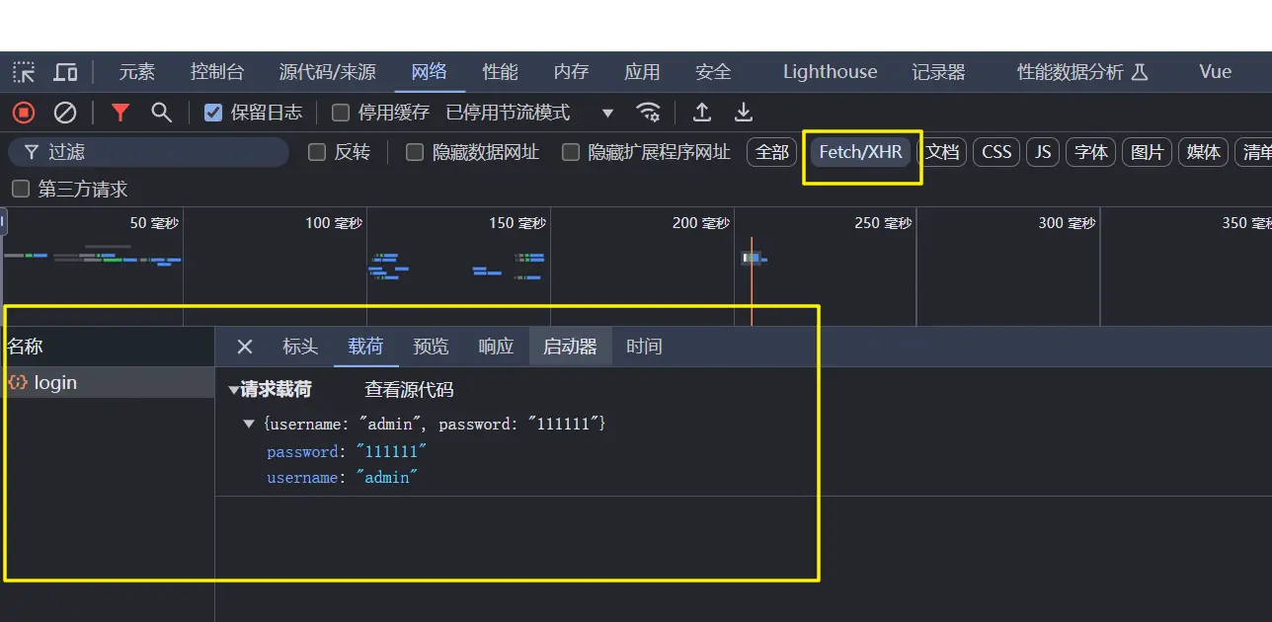The image size is (1272, 622).
Task: Focus the 过滤 filter input
Action: pos(148,152)
